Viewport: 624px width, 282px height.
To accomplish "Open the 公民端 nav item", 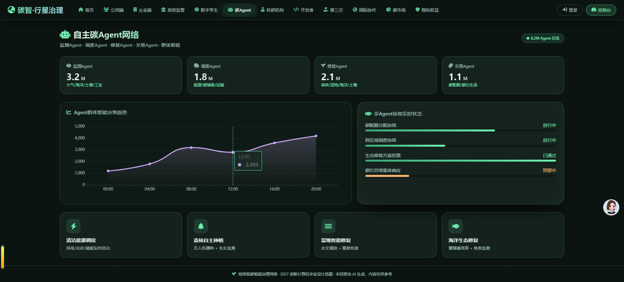I will coord(114,10).
